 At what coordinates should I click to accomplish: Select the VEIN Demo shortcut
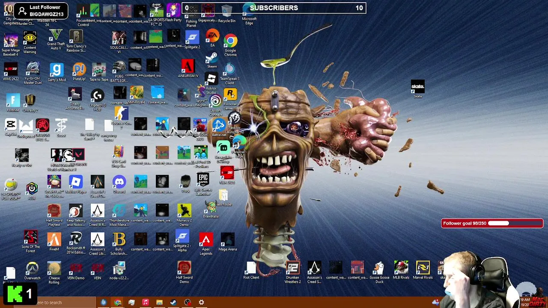click(76, 271)
